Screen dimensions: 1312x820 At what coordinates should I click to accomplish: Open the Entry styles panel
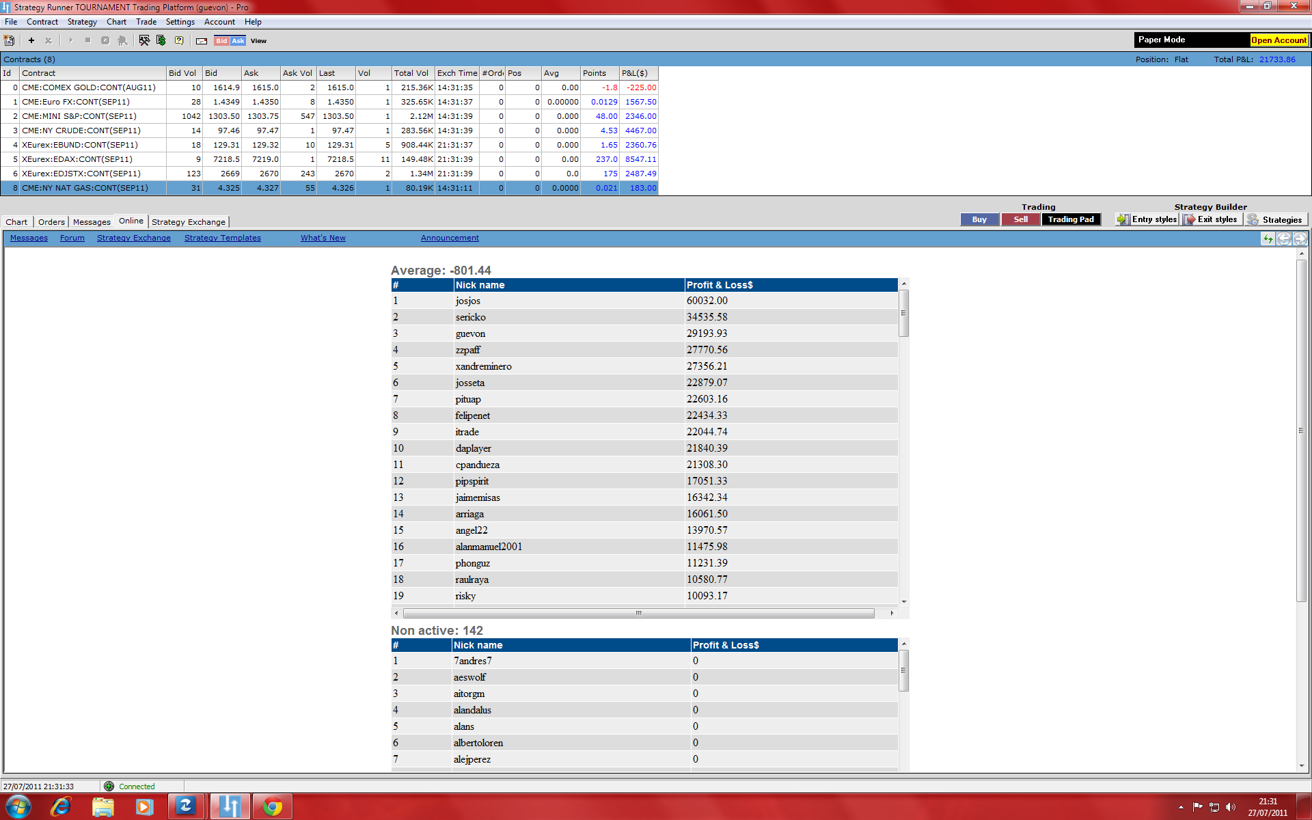[1147, 219]
